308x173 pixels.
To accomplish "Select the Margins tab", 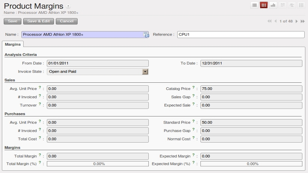I will [13, 44].
